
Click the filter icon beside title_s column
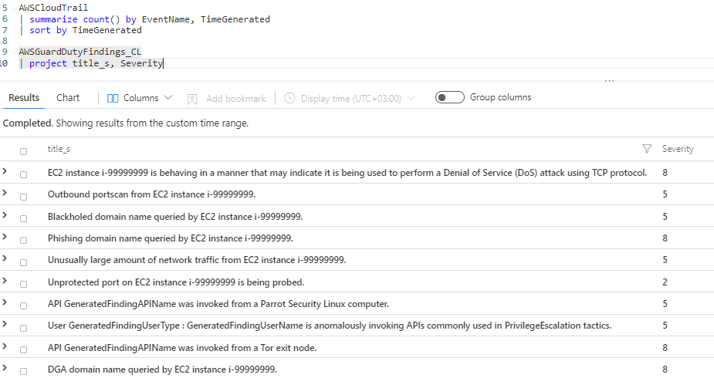tap(647, 149)
